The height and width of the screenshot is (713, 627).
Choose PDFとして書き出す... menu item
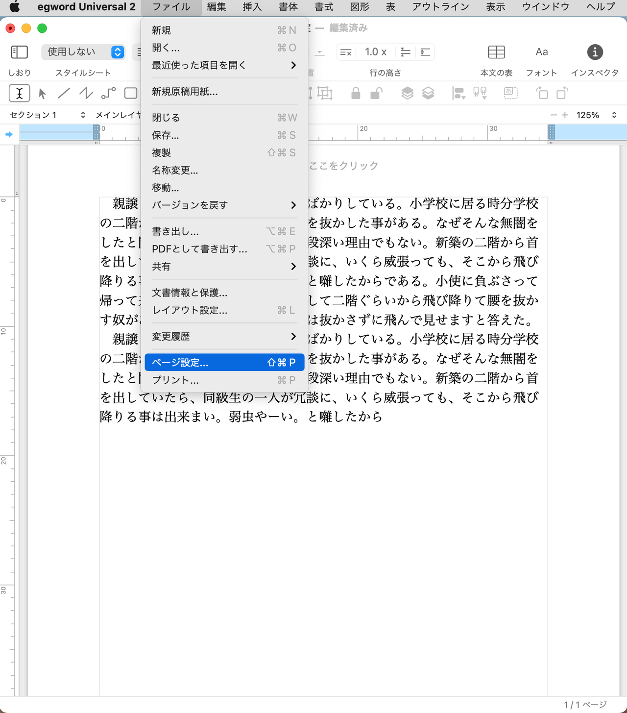pos(224,248)
